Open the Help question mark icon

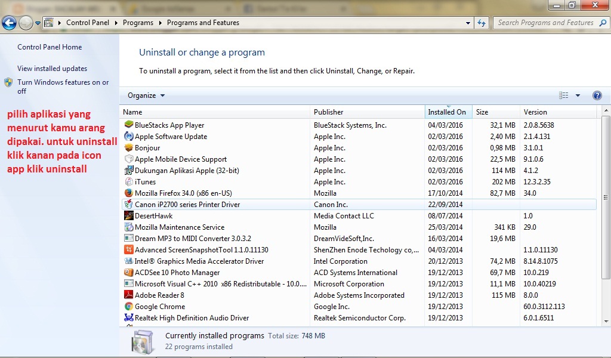pos(597,95)
